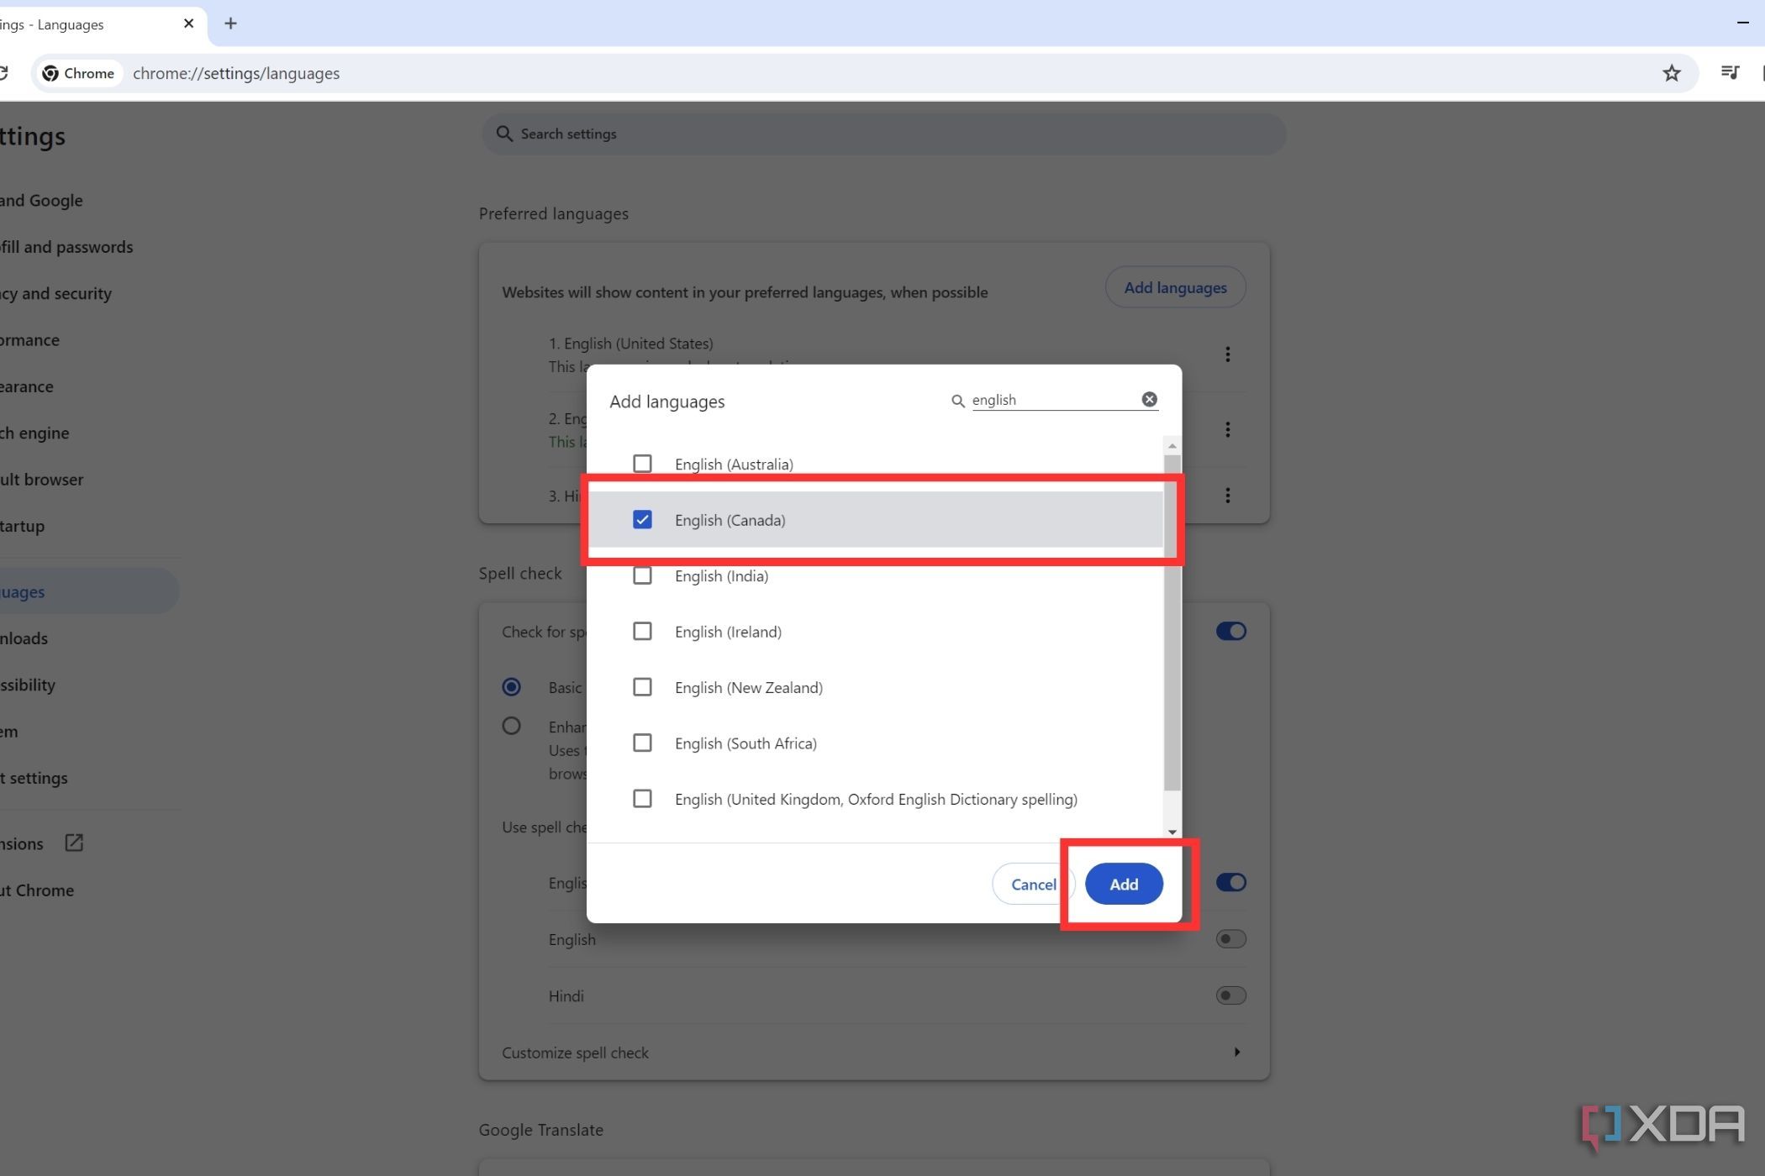Click Cancel to dismiss dialog
Viewport: 1765px width, 1176px height.
tap(1032, 884)
